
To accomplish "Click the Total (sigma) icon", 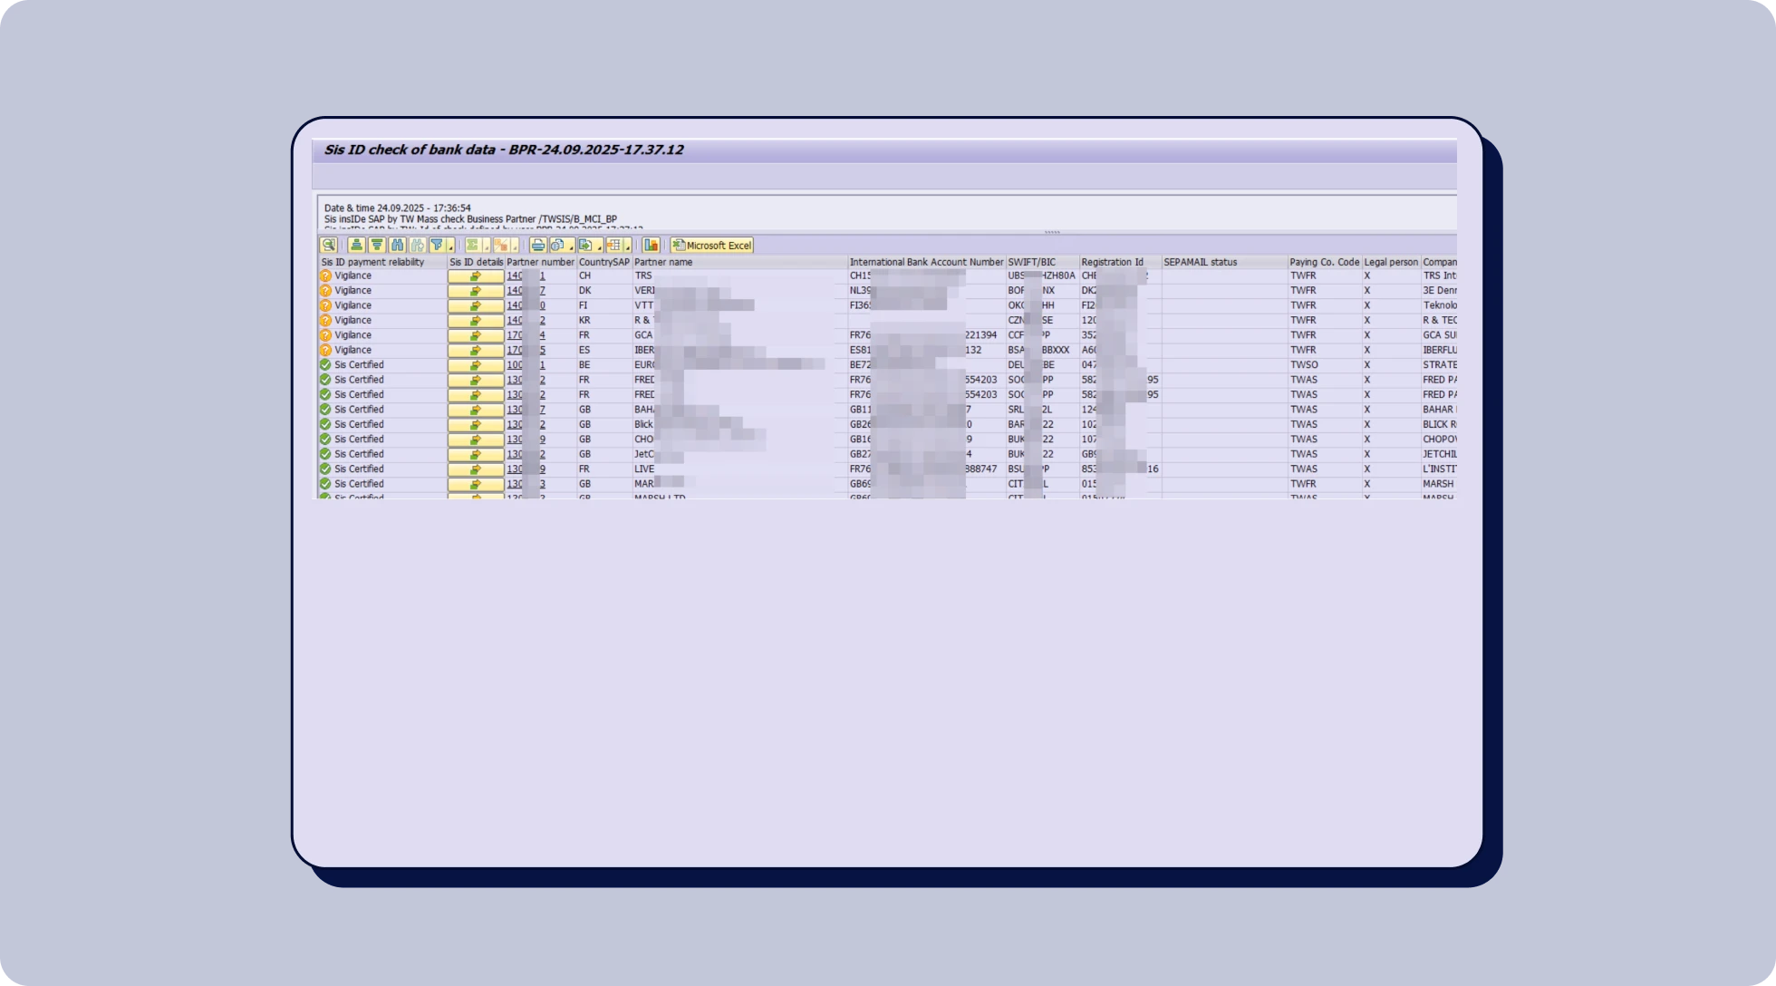I will pyautogui.click(x=471, y=245).
